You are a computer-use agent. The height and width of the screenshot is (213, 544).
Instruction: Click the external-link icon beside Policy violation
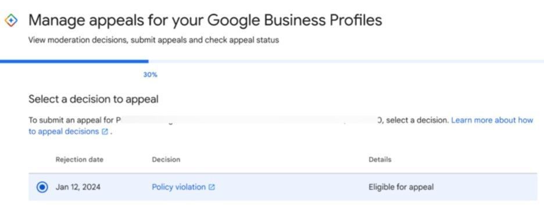pyautogui.click(x=212, y=187)
